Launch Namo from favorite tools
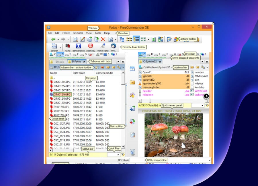 [68, 48]
